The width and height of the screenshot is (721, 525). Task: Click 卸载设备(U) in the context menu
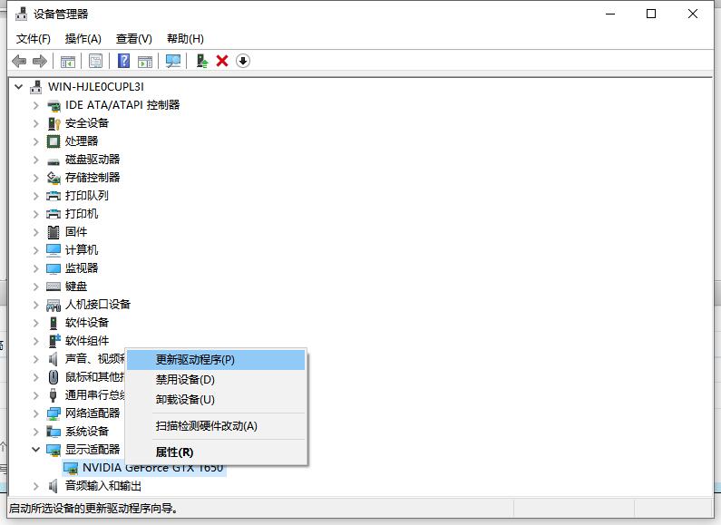coord(185,400)
